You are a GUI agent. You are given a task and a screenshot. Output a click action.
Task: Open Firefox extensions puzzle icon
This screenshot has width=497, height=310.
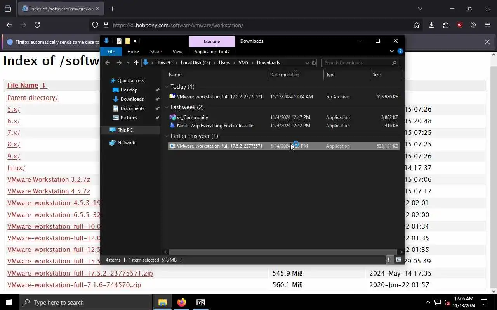[446, 25]
